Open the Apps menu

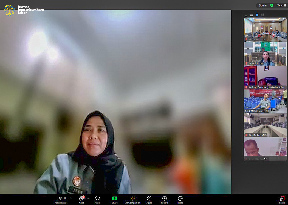click(149, 200)
